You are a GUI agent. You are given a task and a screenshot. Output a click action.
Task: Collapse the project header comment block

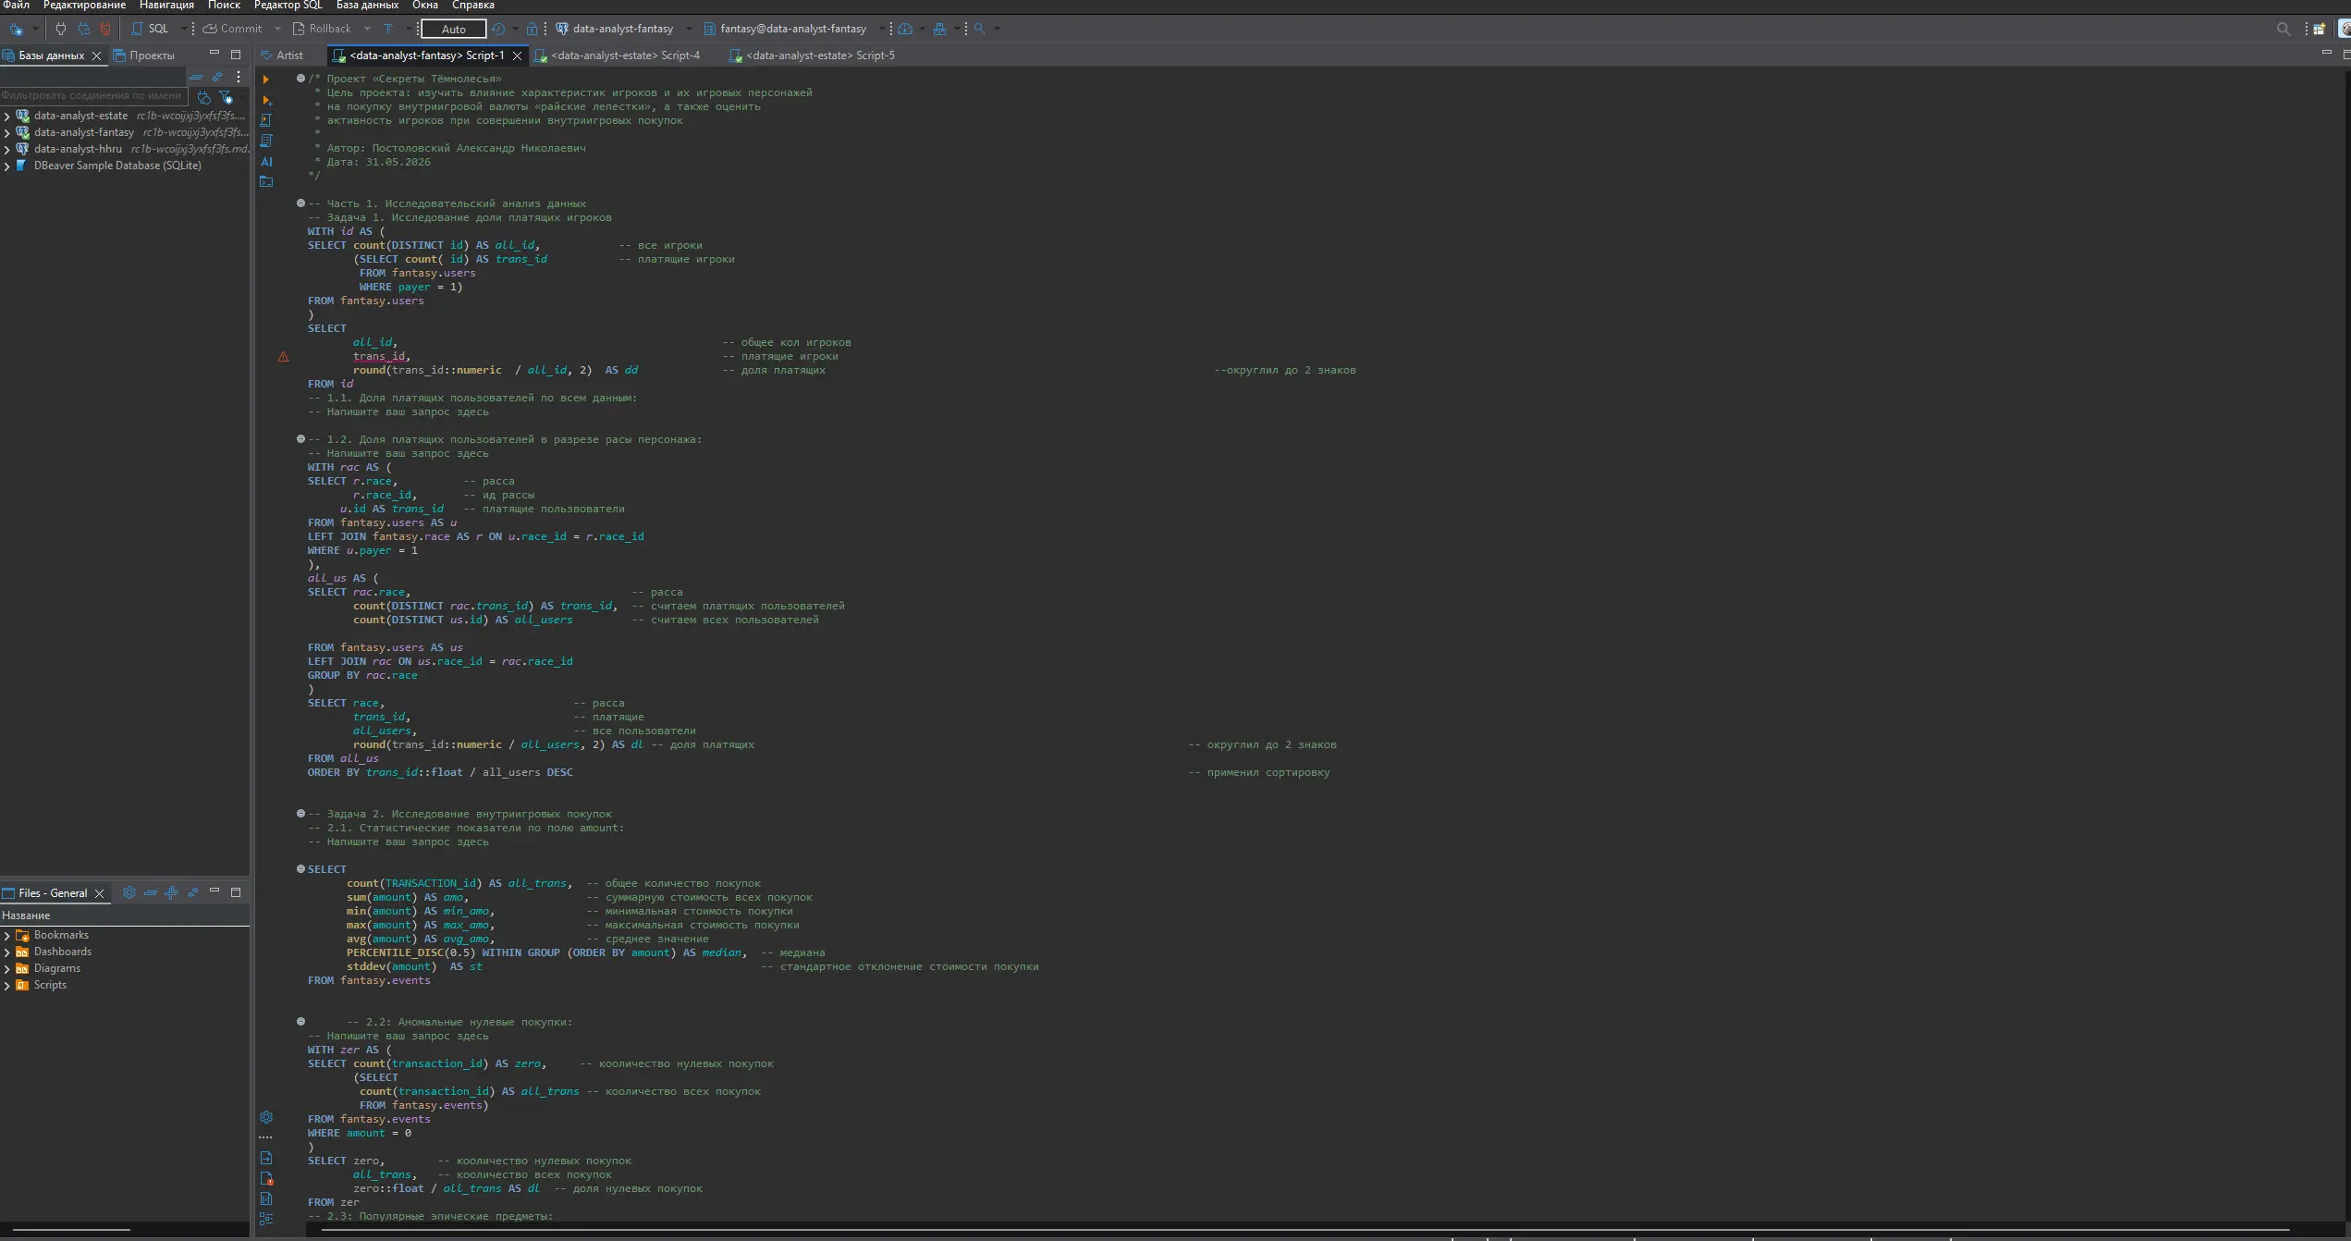point(300,79)
